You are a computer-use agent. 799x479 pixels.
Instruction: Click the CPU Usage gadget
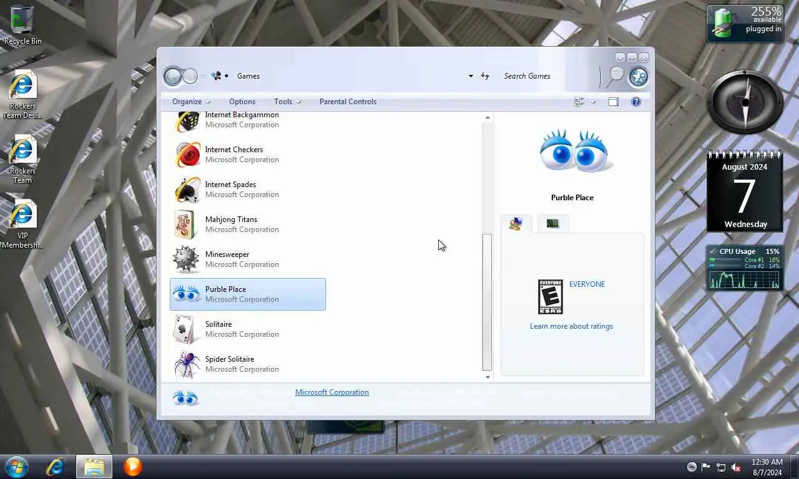[x=745, y=268]
